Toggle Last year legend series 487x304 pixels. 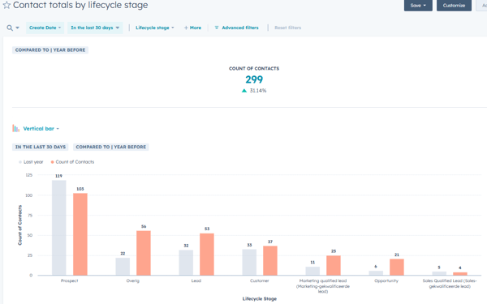pyautogui.click(x=31, y=162)
